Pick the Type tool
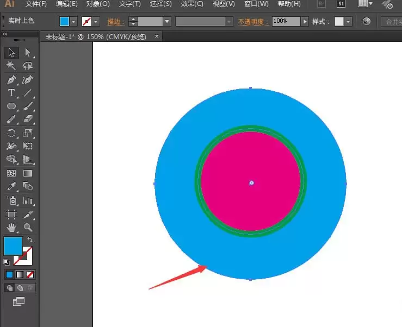 (x=11, y=93)
